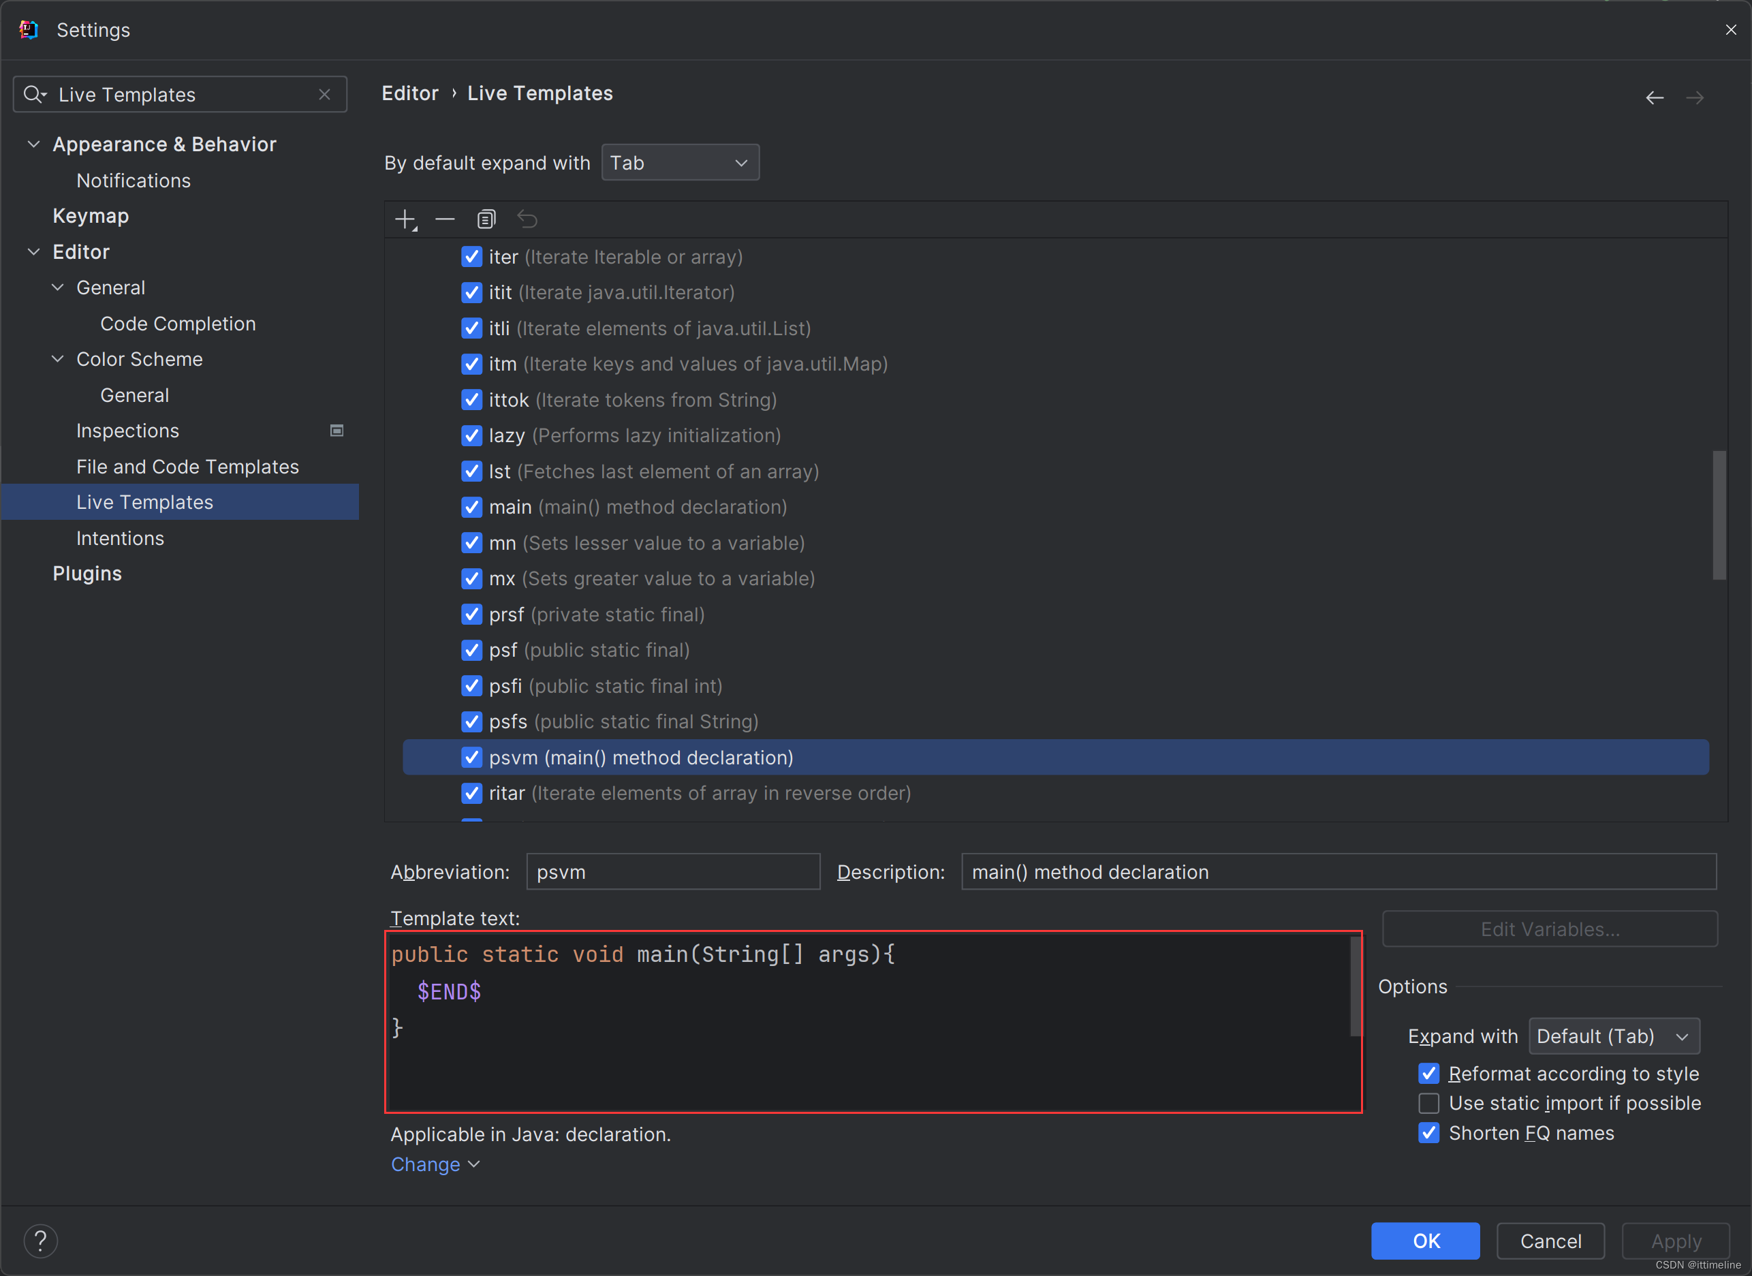Enable Use static import if possible

[x=1428, y=1103]
